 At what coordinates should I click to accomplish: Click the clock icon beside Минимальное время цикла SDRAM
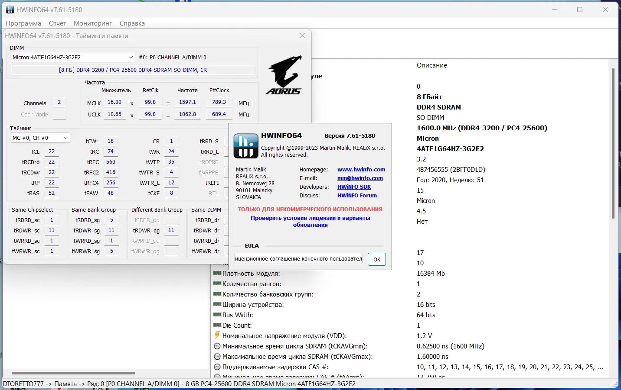pos(217,346)
